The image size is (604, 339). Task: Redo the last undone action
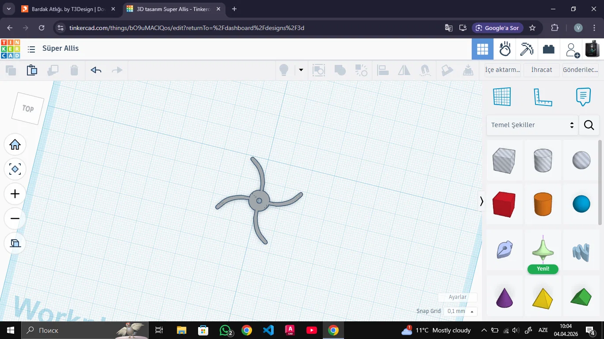click(x=117, y=70)
